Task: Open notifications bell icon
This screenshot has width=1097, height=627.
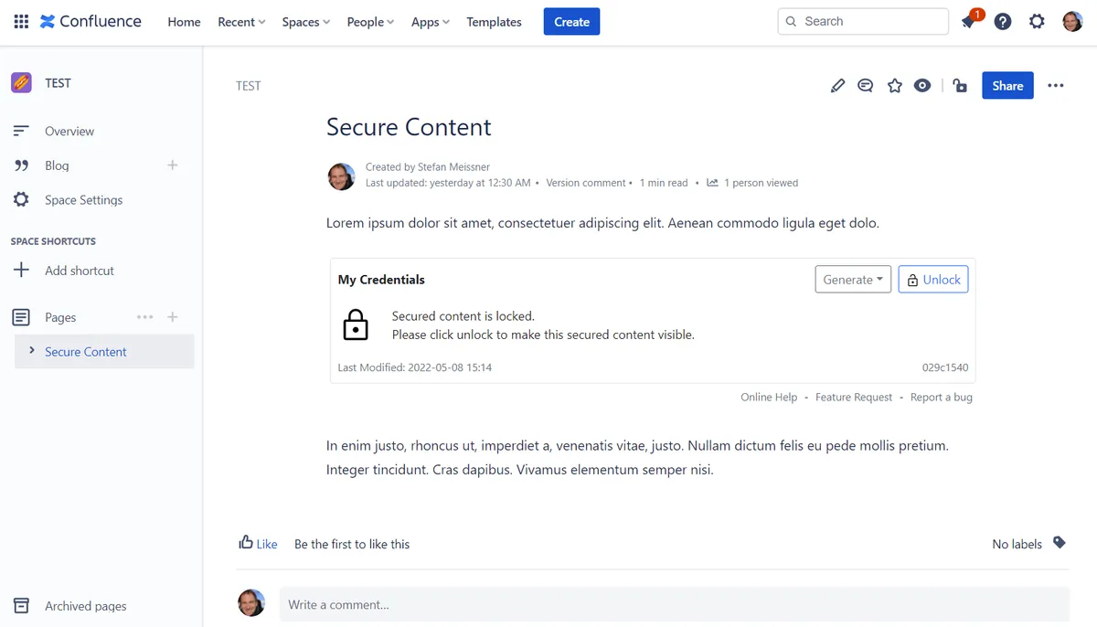Action: pos(969,22)
